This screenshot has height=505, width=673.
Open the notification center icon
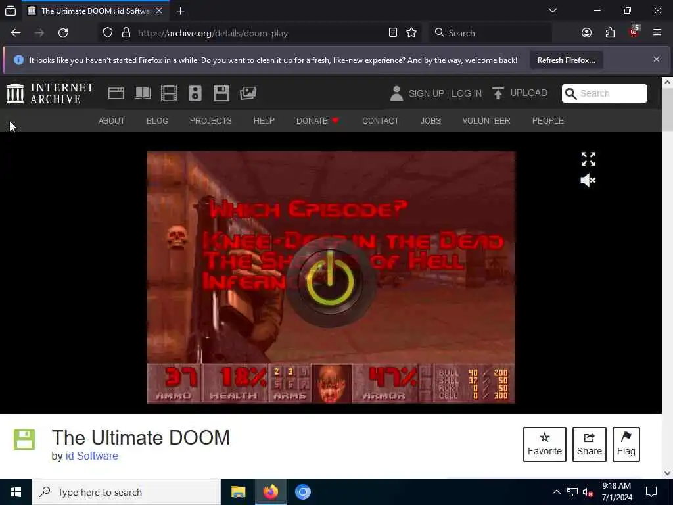click(651, 492)
